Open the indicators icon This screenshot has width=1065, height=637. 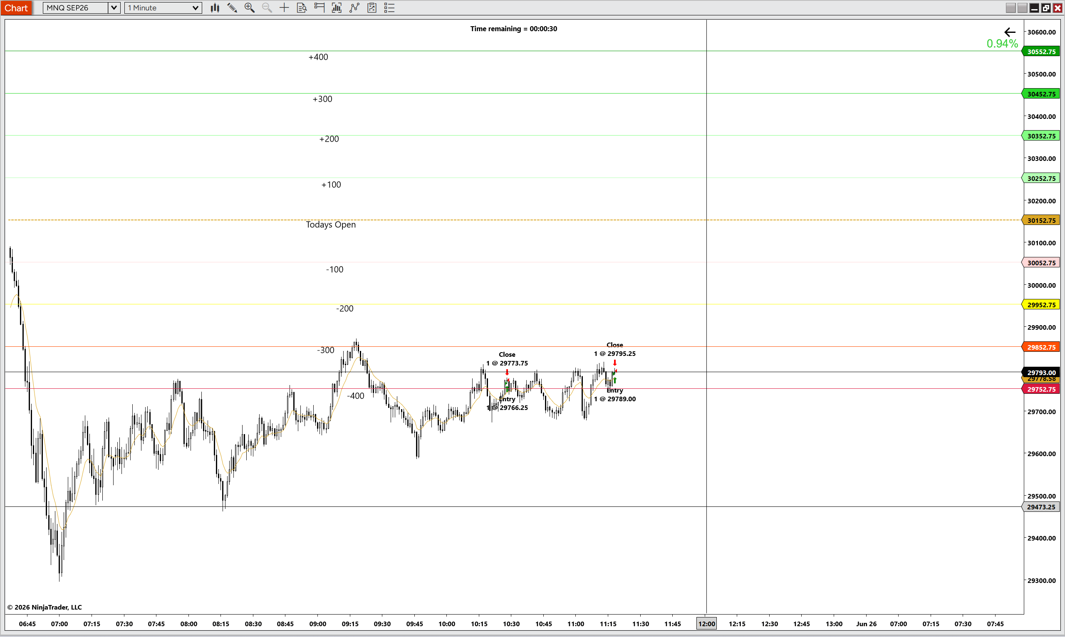(x=337, y=8)
